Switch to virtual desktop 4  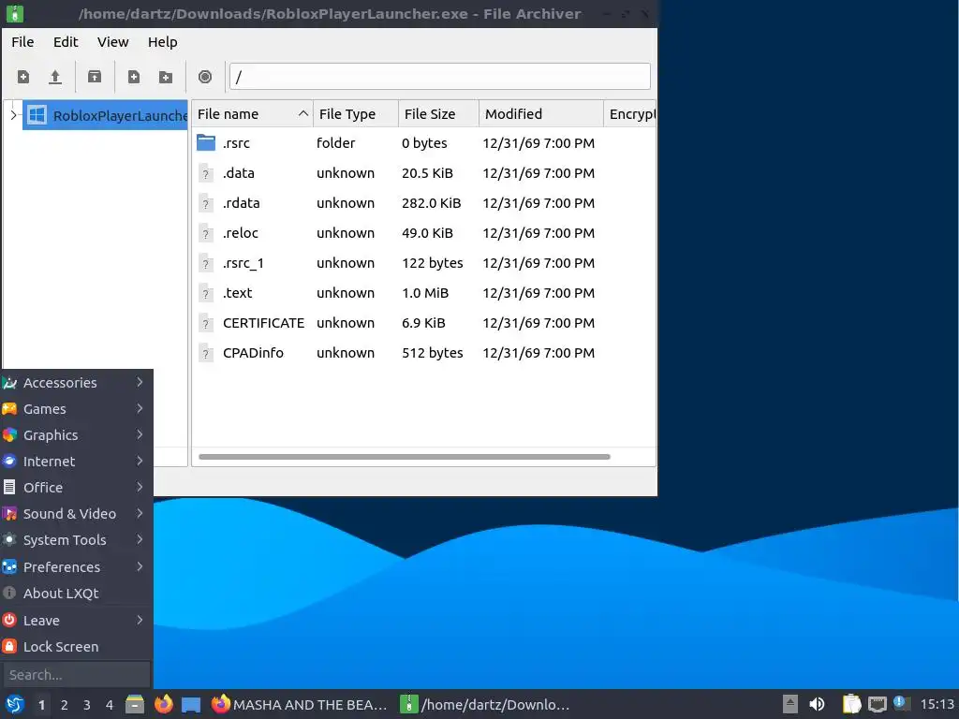110,705
